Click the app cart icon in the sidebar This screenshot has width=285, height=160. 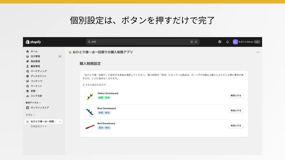coord(27,122)
